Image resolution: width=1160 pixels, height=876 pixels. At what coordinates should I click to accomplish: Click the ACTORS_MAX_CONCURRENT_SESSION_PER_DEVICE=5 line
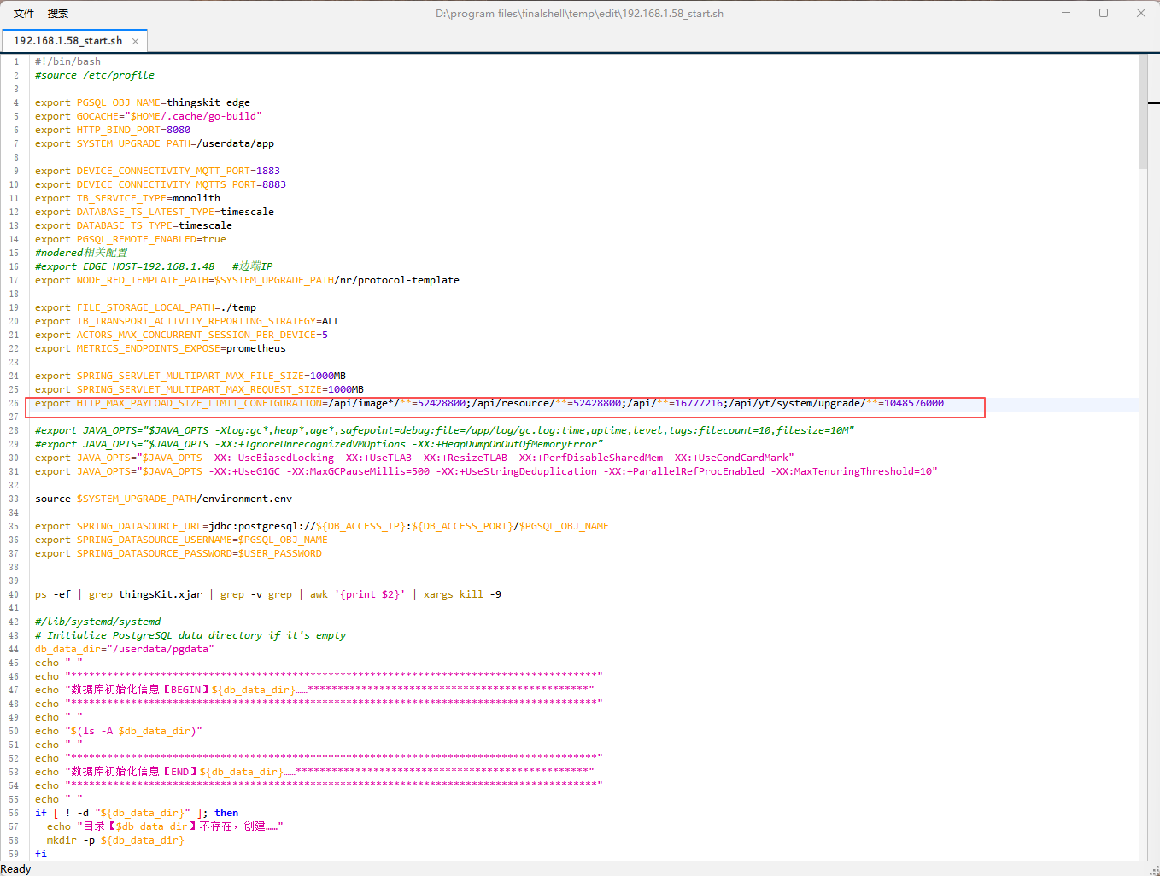(181, 335)
